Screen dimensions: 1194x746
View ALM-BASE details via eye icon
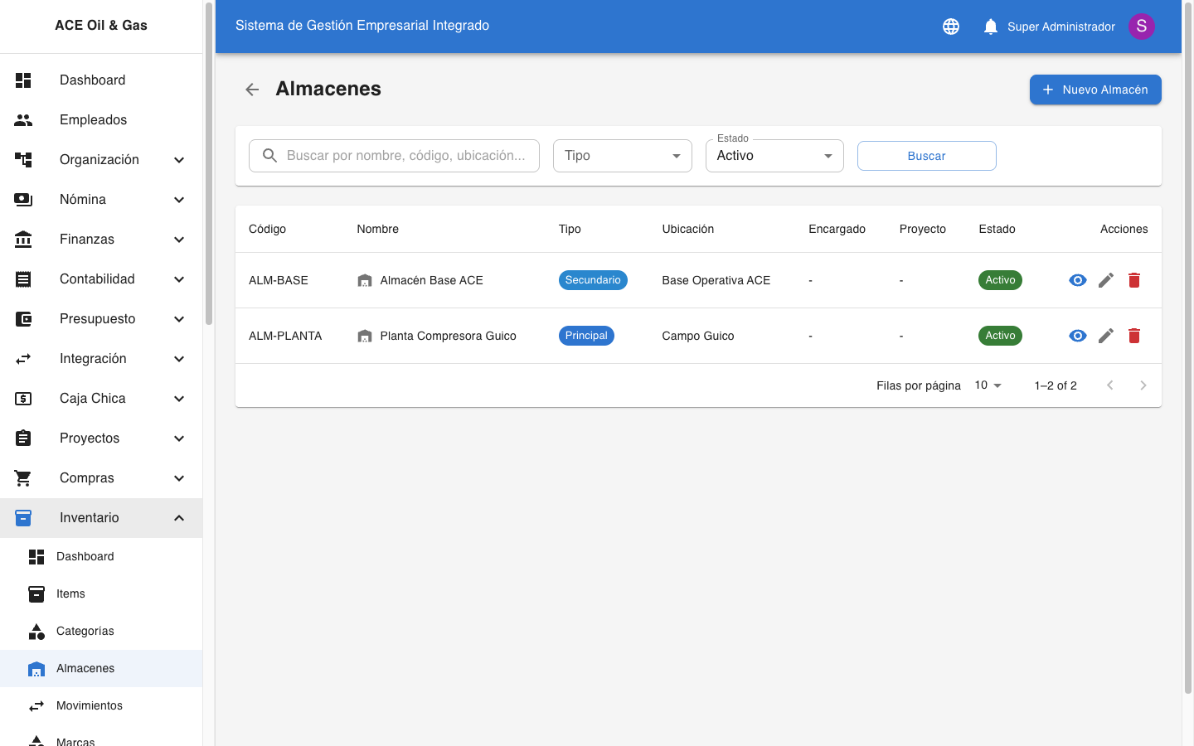pos(1077,280)
